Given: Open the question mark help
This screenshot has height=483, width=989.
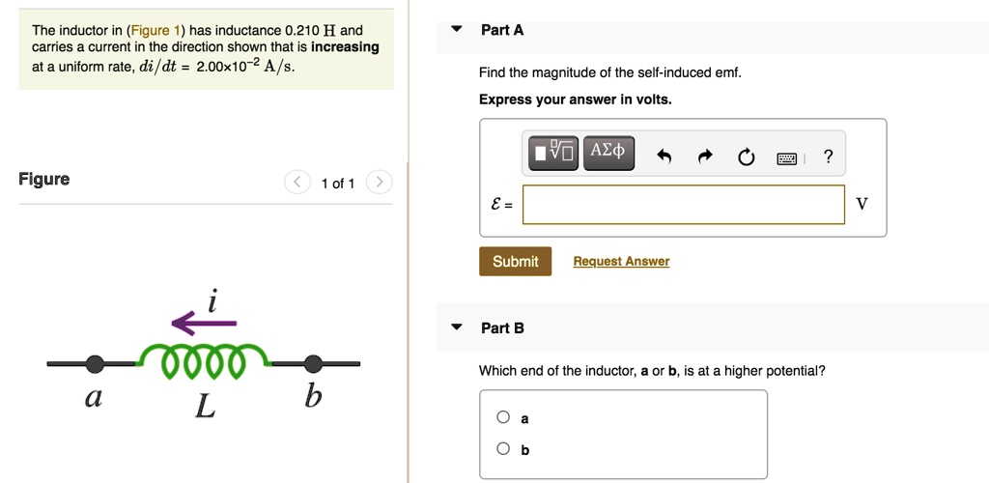Looking at the screenshot, I should 828,157.
